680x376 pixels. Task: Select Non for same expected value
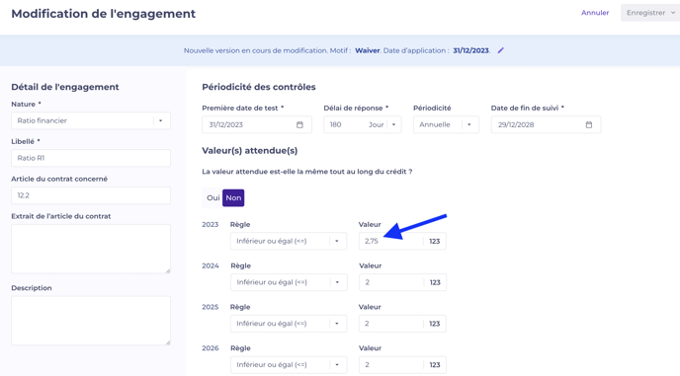coord(233,198)
